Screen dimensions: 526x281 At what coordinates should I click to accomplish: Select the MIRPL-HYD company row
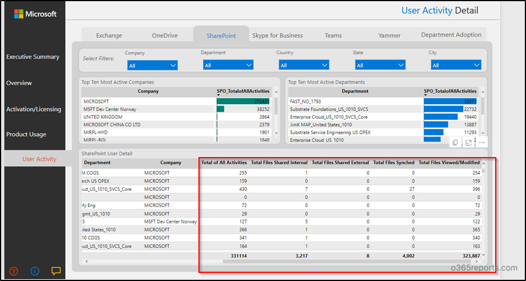177,133
